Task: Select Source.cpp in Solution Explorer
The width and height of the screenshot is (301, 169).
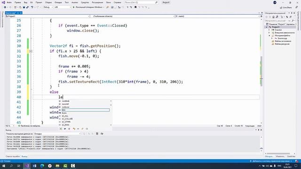Action: coord(282,38)
